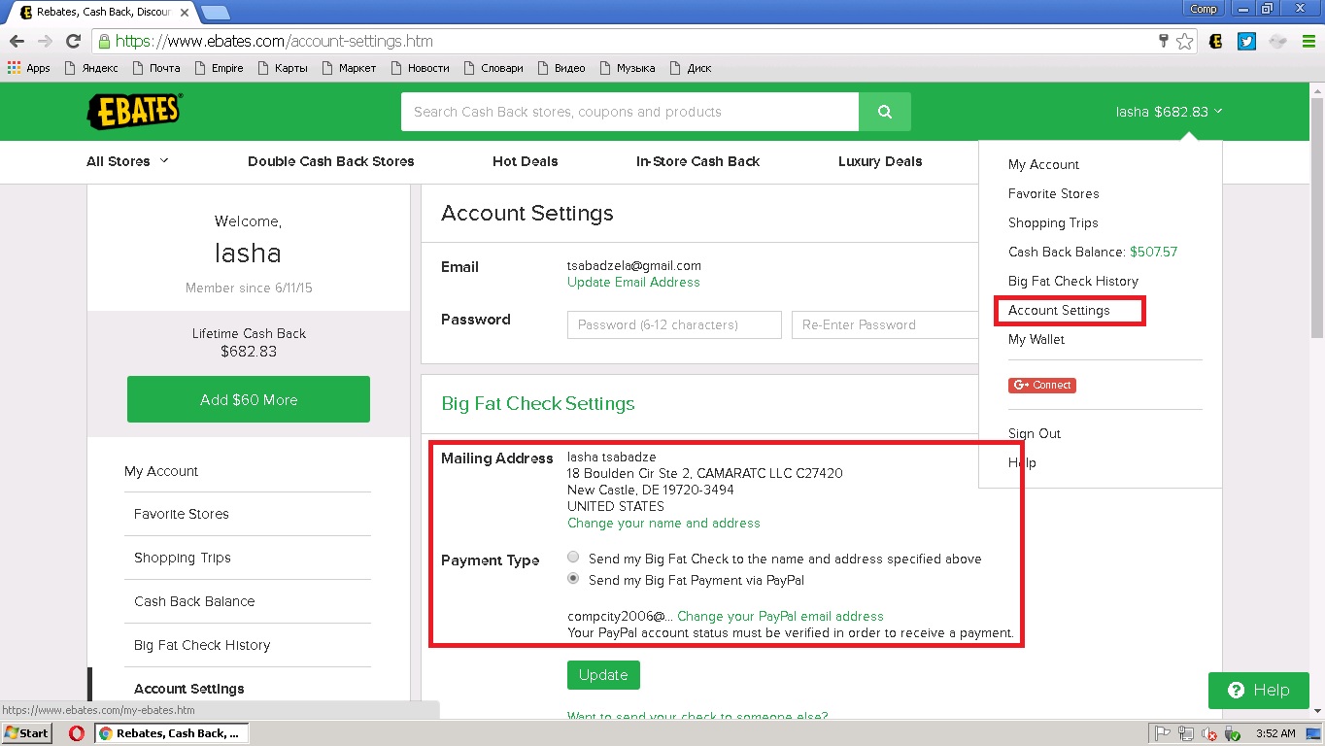Screen dimensions: 1325x746
Task: Click the Google+ Connect button
Action: tap(1042, 386)
